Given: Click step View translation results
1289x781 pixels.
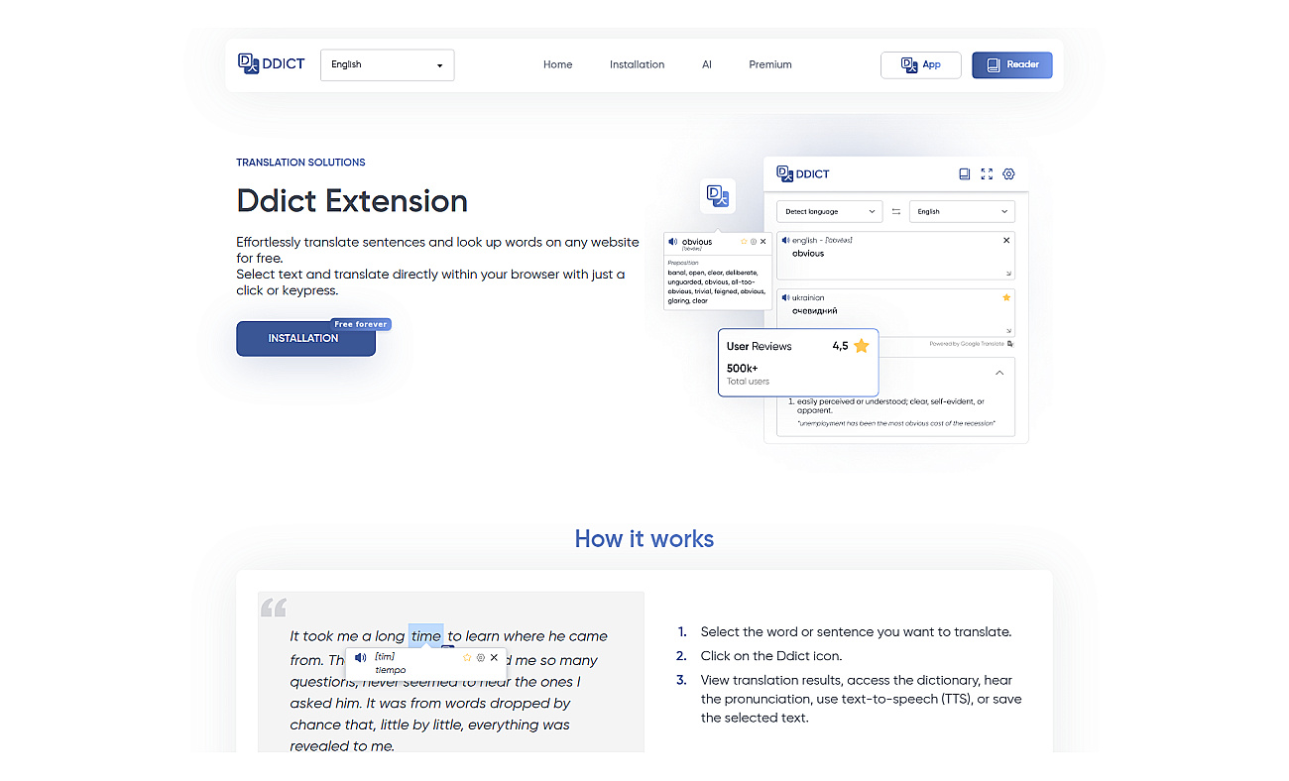Looking at the screenshot, I should click(x=861, y=699).
